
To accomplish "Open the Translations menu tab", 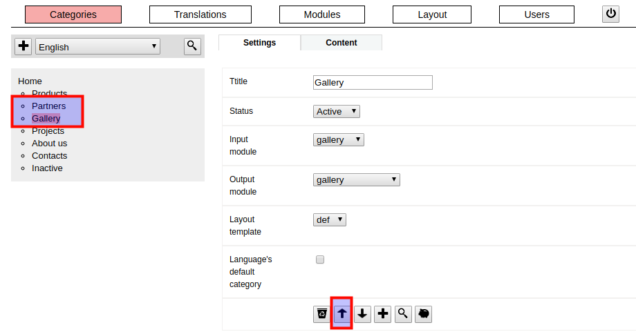I will [x=200, y=14].
